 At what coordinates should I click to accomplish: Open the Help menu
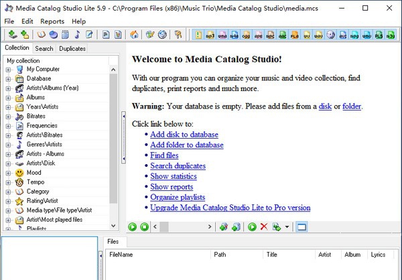pos(78,21)
